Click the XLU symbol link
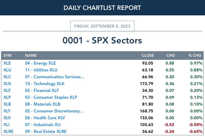This screenshot has width=205, height=137. [x=7, y=70]
